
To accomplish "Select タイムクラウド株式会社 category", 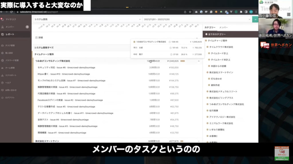I will tap(221, 47).
